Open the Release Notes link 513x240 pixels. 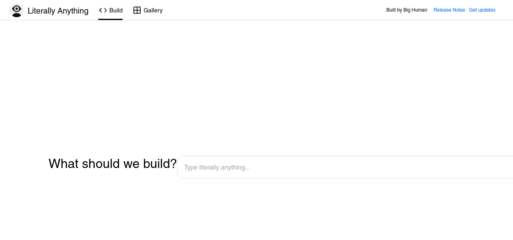(x=449, y=10)
